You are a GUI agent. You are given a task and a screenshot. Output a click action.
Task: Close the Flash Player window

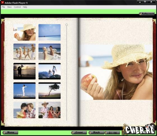151,2
